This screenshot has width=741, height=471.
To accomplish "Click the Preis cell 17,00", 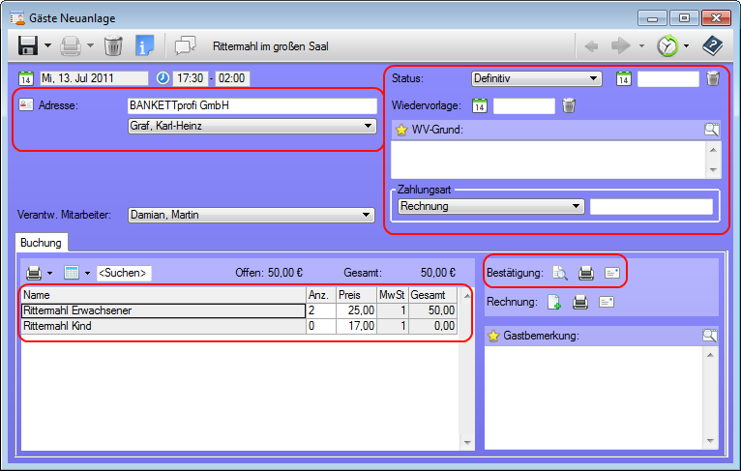I will tap(356, 326).
